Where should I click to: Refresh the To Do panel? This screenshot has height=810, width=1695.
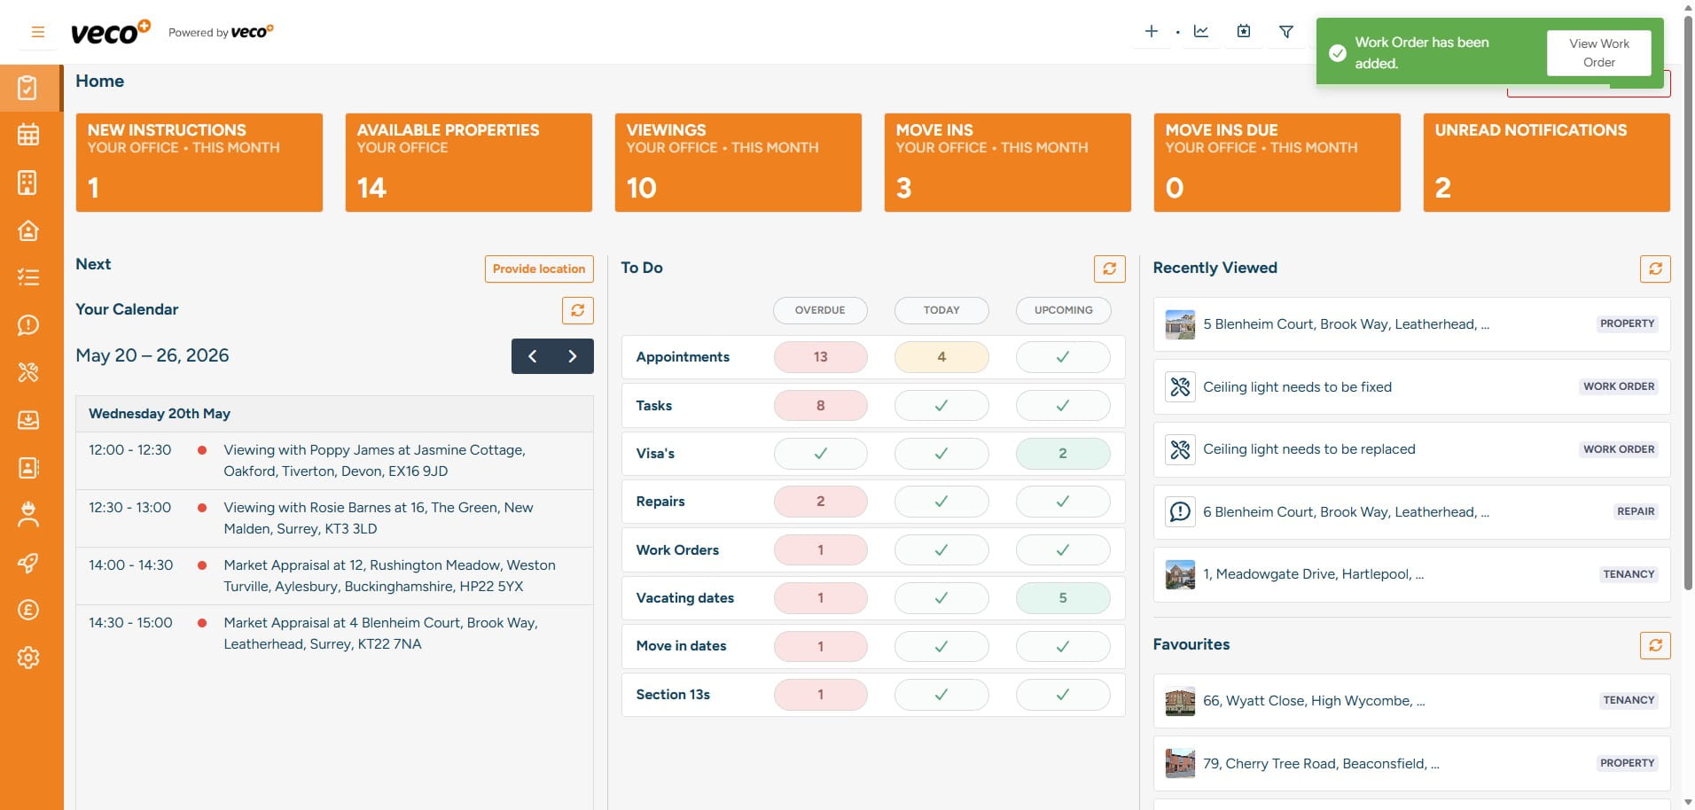pyautogui.click(x=1110, y=269)
